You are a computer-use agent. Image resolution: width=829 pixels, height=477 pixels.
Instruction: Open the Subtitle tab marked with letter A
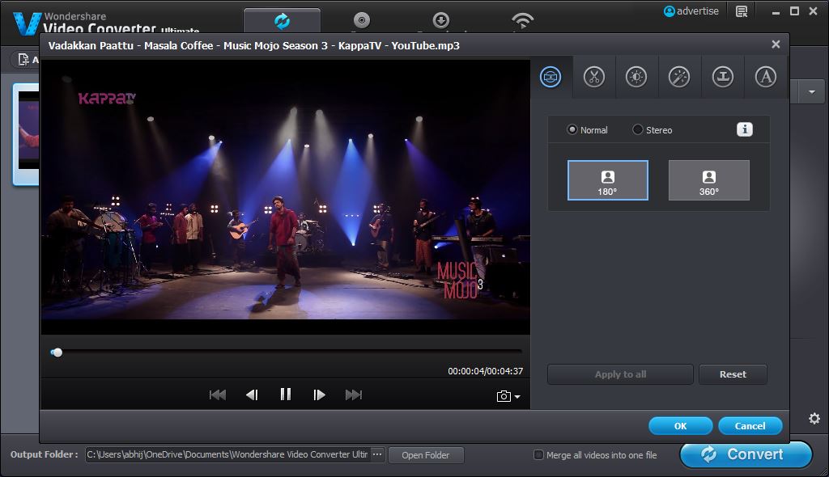[x=766, y=77]
